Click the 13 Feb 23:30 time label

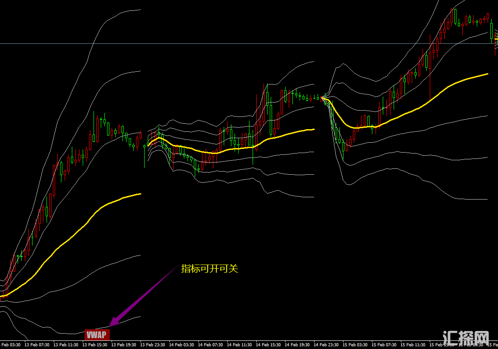152,345
